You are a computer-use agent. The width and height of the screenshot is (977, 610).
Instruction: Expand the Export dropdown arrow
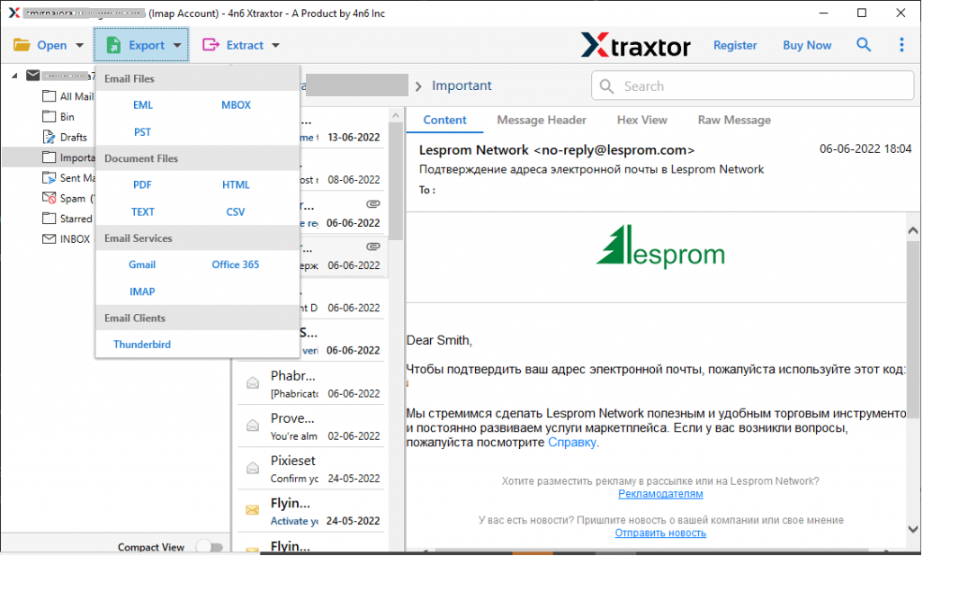pyautogui.click(x=176, y=44)
